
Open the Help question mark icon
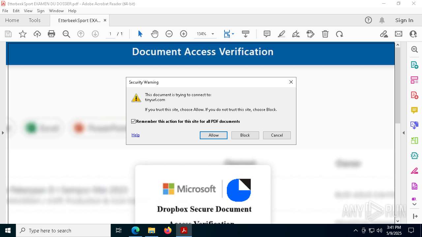click(x=368, y=20)
